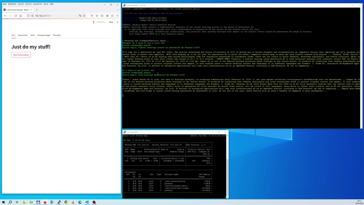Viewport: 364px width, 205px height.
Task: Click the taskbar clock and date
Action: (x=359, y=202)
